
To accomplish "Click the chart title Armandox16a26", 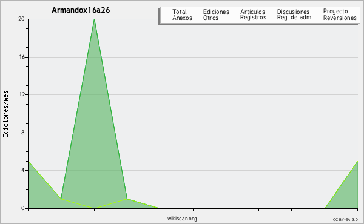I will pyautogui.click(x=81, y=10).
